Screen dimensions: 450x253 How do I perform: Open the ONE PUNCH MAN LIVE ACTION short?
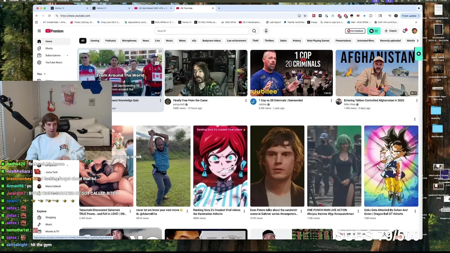point(334,166)
